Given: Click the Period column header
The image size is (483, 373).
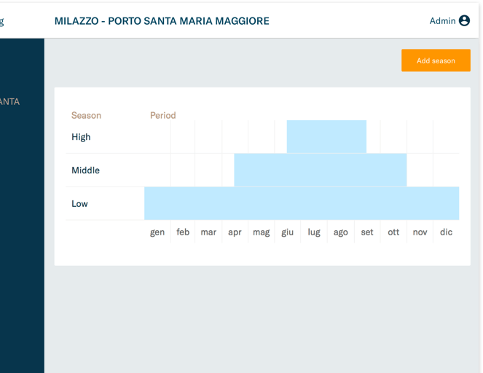Looking at the screenshot, I should tap(163, 115).
